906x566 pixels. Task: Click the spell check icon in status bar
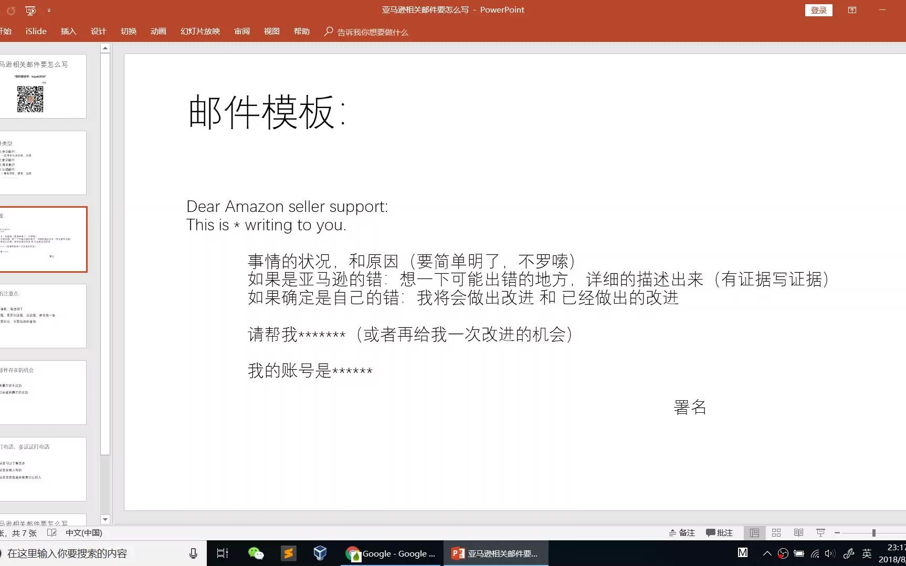[x=51, y=532]
